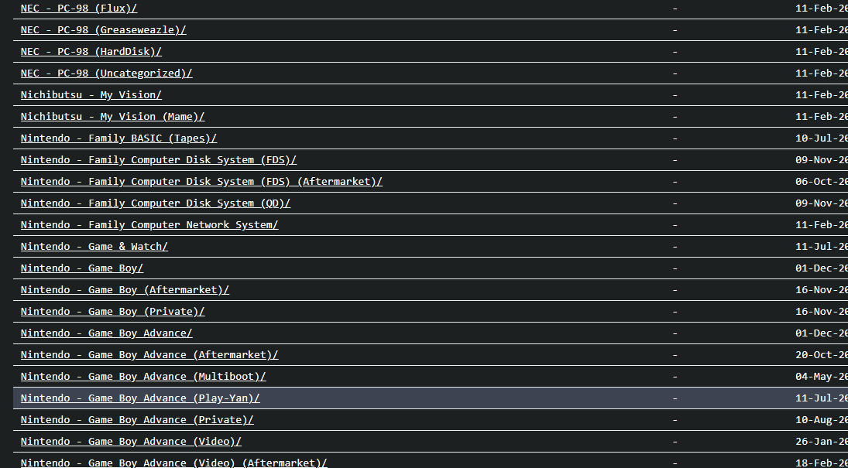
Task: Select the date in the FDS (Aftermarket) row
Action: (822, 181)
